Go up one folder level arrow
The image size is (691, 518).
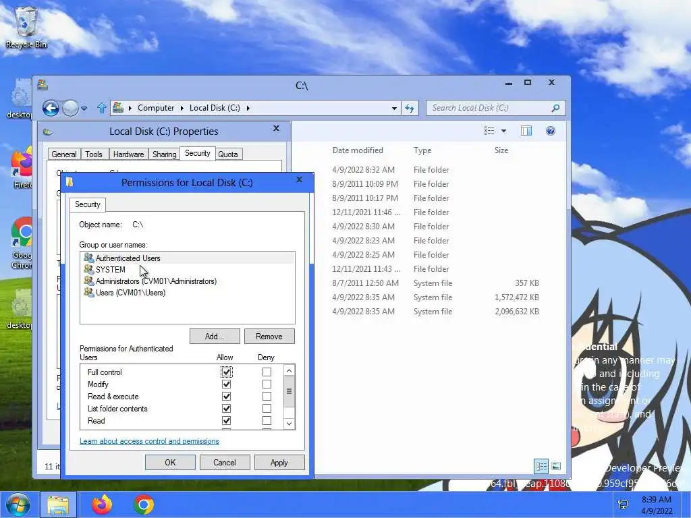(x=102, y=108)
